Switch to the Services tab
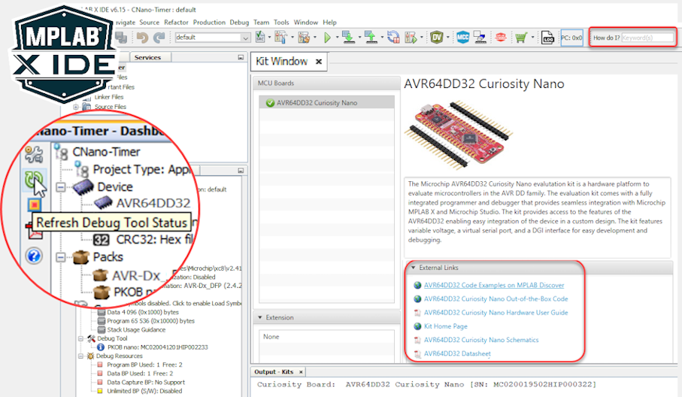Image resolution: width=682 pixels, height=397 pixels. 147,57
